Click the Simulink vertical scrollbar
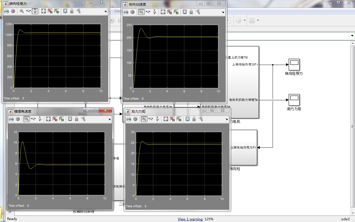Screen dimensions: 355x222 (352, 127)
